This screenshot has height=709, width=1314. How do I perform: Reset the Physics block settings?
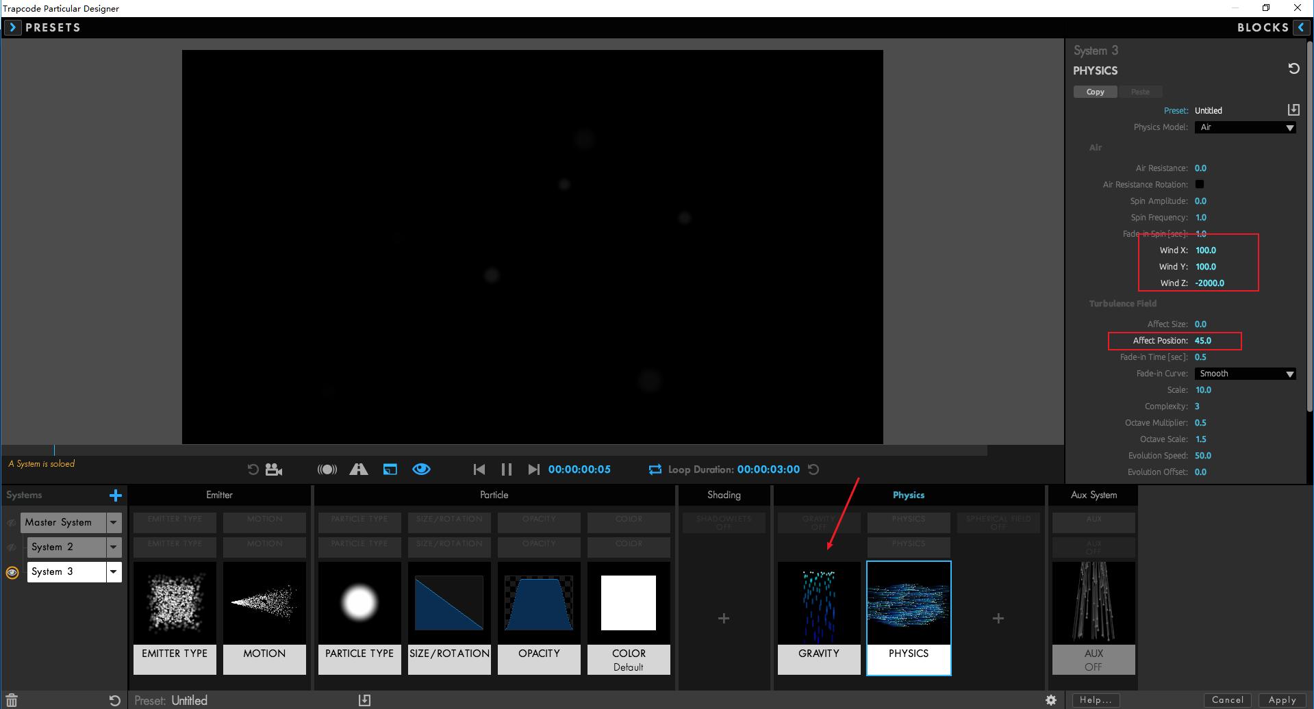point(1293,68)
